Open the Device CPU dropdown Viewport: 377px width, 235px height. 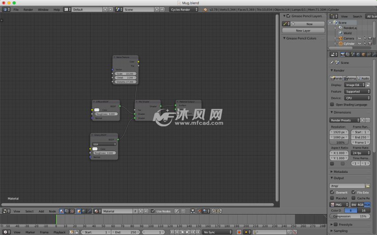357,98
